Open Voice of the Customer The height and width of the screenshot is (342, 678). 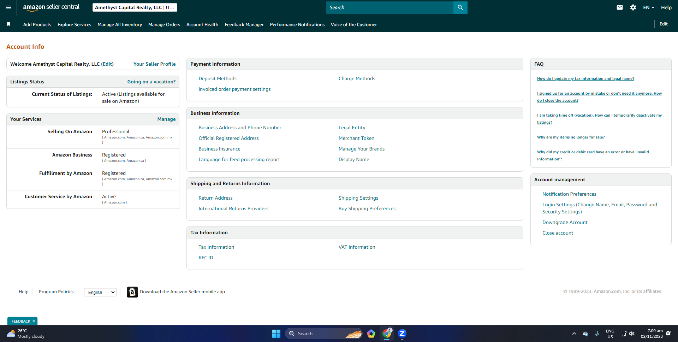[354, 24]
